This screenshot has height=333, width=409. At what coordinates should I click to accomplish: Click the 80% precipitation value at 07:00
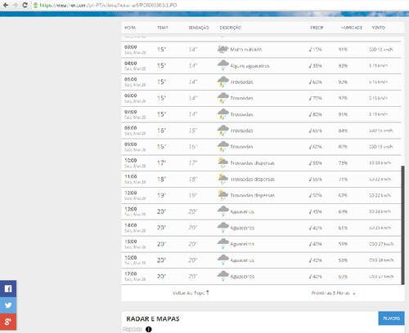[x=317, y=114]
